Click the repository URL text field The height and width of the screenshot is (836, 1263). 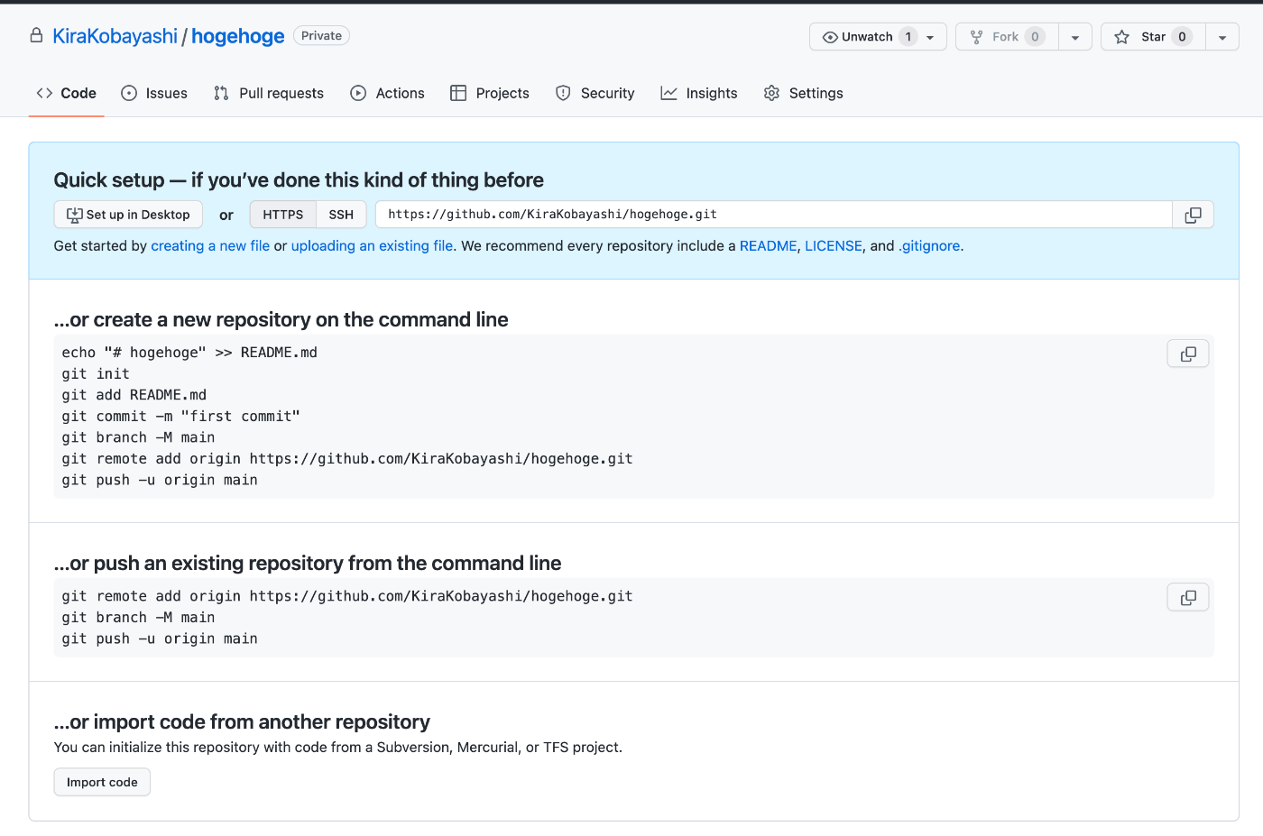click(x=773, y=215)
